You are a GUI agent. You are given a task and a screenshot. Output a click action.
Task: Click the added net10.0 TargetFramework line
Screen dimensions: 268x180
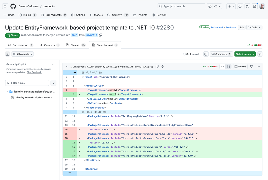162,95
